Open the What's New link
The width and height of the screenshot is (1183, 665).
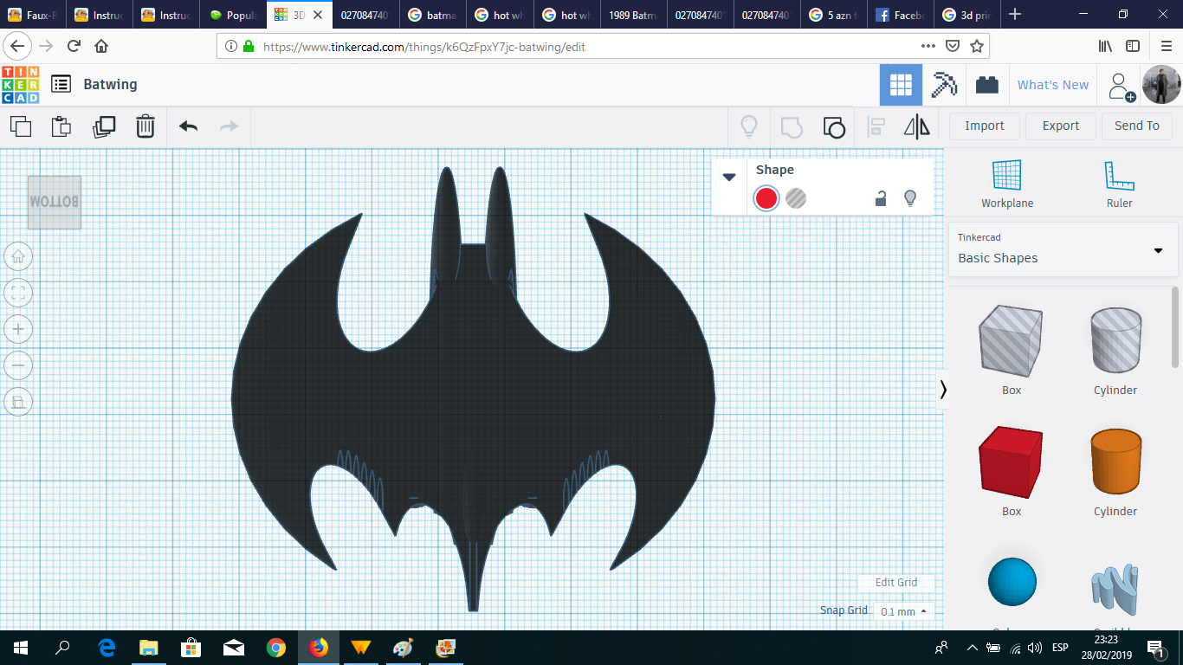[x=1053, y=85]
